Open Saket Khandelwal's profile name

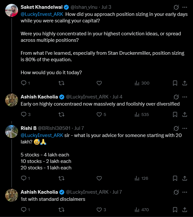pyautogui.click(x=42, y=7)
